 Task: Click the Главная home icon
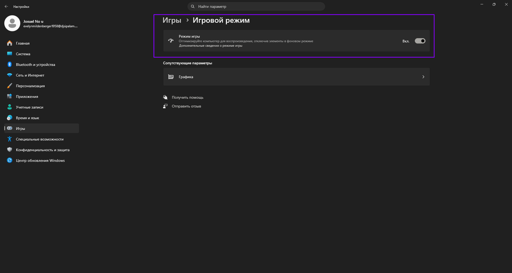coord(9,43)
